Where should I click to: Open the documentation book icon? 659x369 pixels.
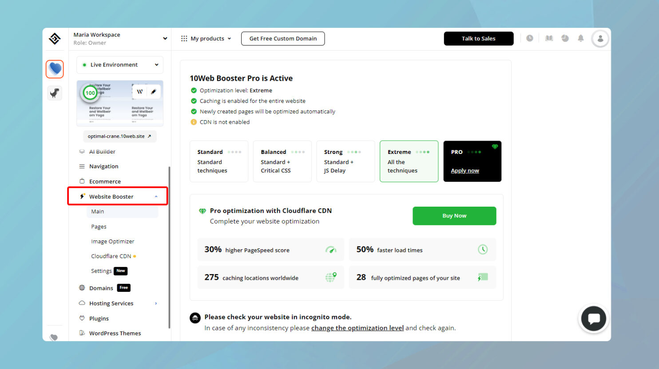[548, 39]
